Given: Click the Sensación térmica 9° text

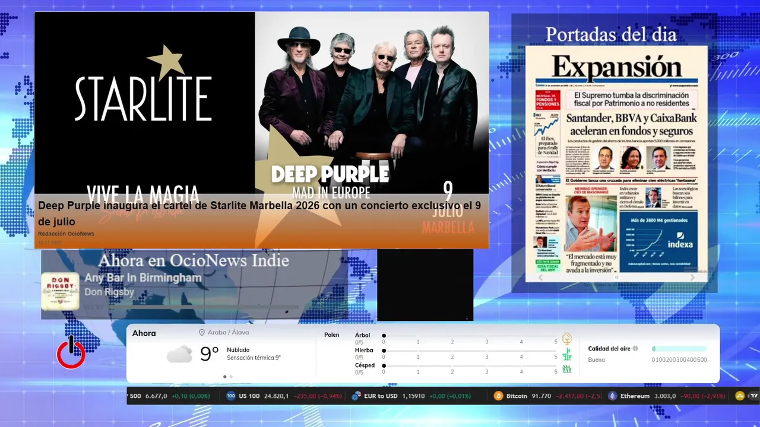Looking at the screenshot, I should [x=254, y=358].
